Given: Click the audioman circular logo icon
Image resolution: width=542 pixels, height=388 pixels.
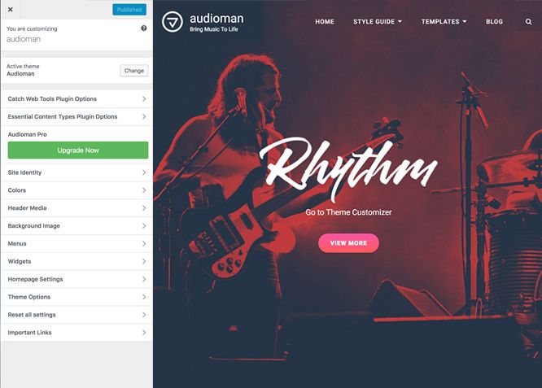Looking at the screenshot, I should (173, 22).
